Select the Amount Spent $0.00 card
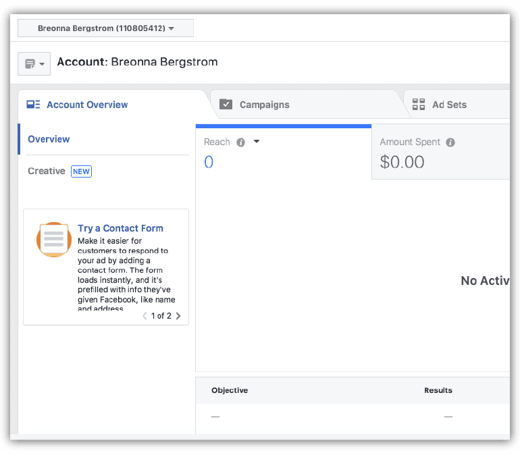This screenshot has width=520, height=453. pyautogui.click(x=439, y=153)
